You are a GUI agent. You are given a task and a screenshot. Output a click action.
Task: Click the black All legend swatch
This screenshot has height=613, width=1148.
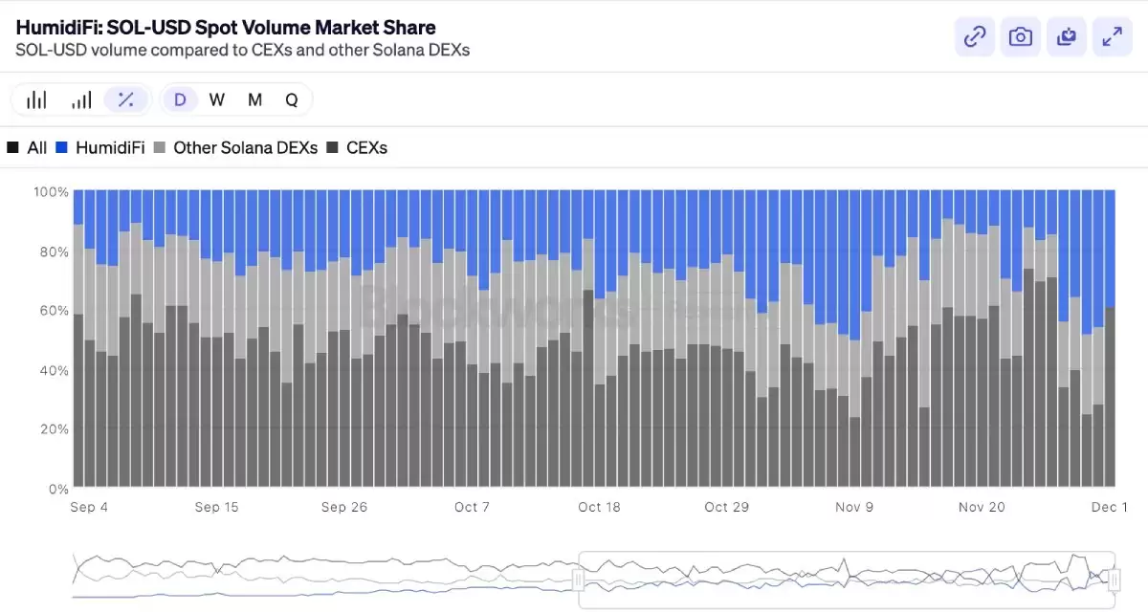tap(16, 147)
